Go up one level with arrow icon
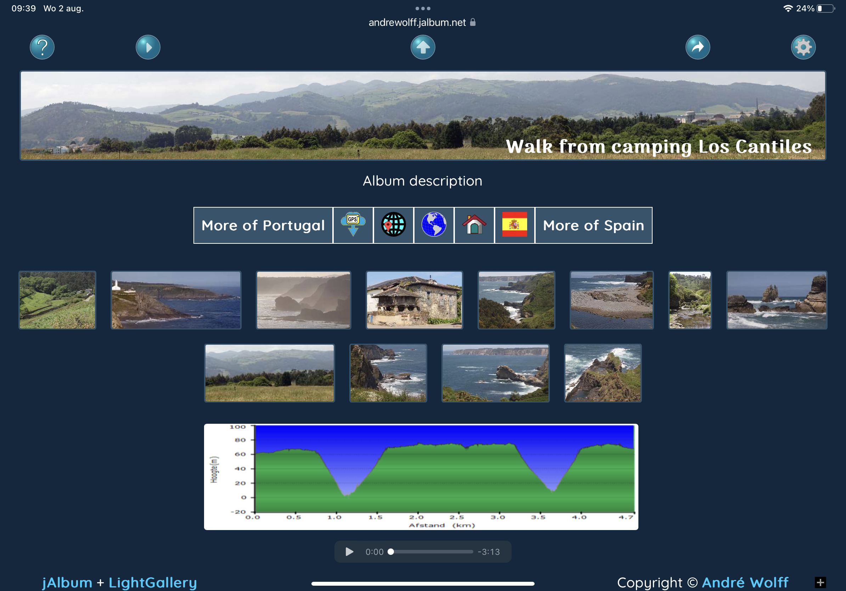Viewport: 846px width, 591px height. click(423, 47)
